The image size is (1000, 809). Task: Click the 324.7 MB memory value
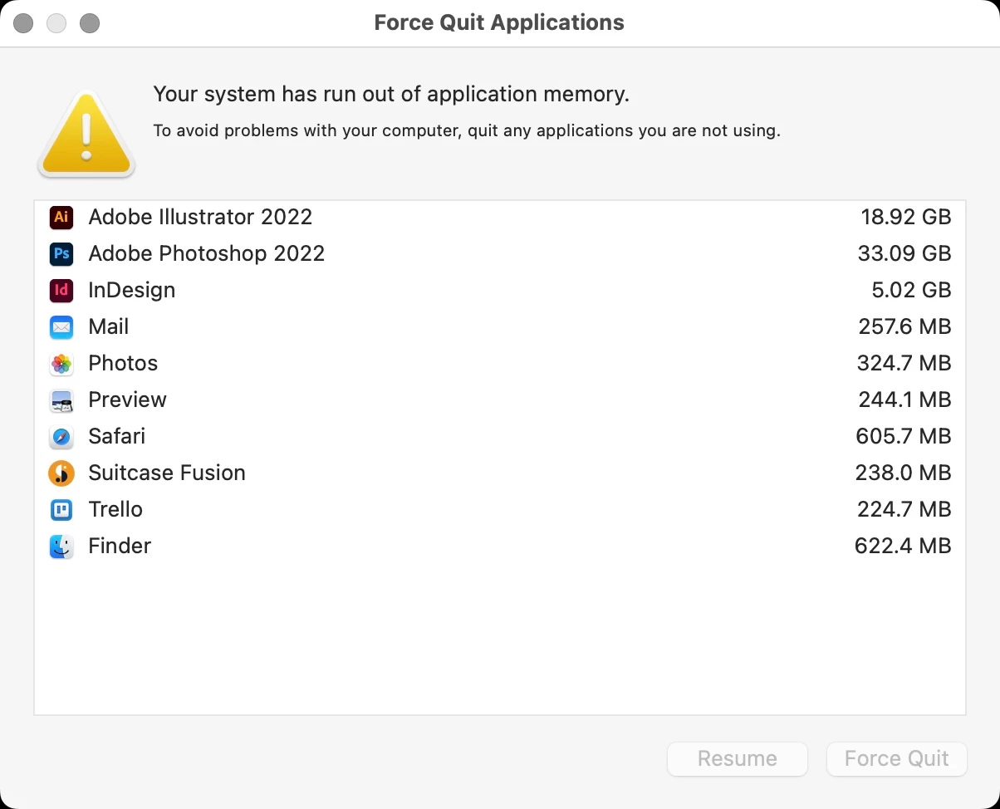click(904, 363)
